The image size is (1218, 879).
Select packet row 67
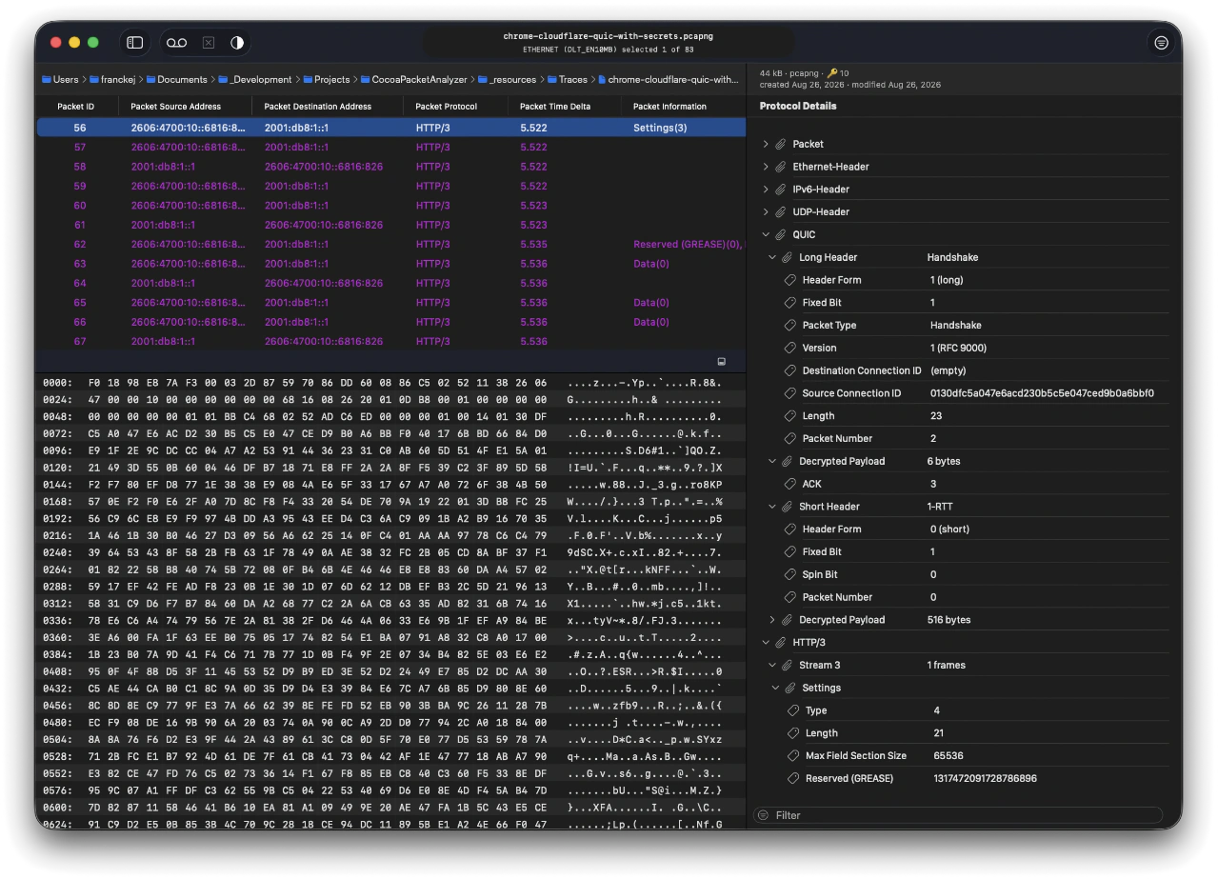(x=391, y=341)
